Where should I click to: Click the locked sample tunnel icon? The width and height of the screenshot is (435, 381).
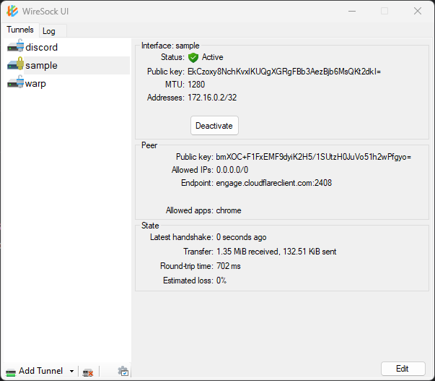coord(16,64)
